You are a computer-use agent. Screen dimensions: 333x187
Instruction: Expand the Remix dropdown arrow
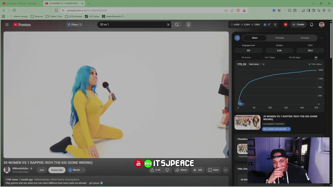(83, 170)
